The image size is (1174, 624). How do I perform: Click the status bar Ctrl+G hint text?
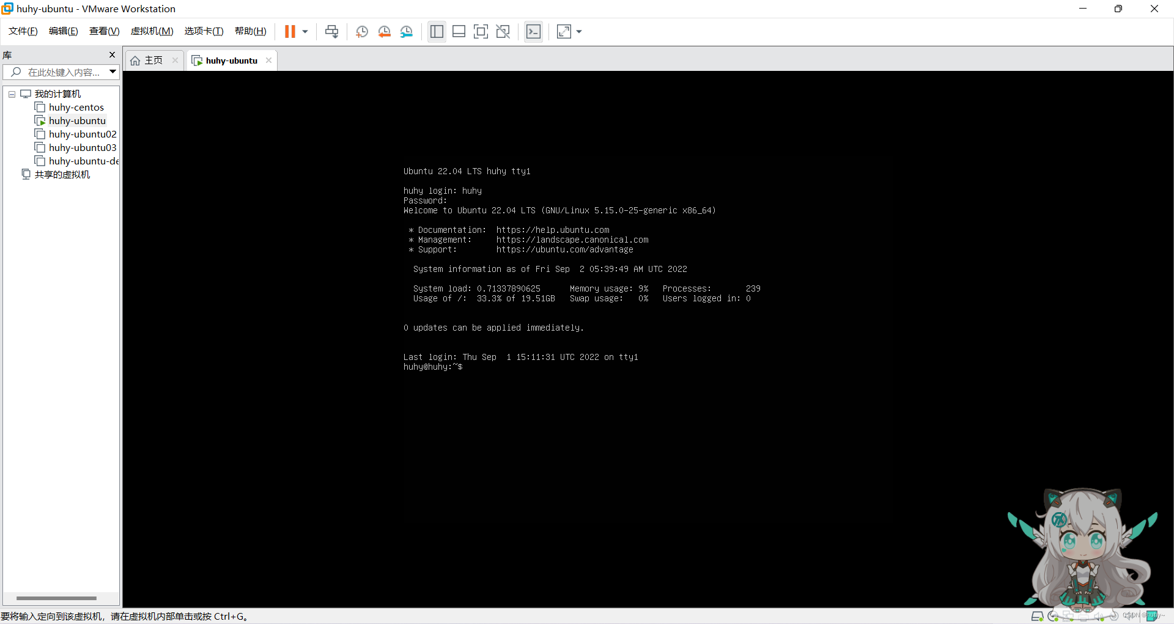(125, 616)
